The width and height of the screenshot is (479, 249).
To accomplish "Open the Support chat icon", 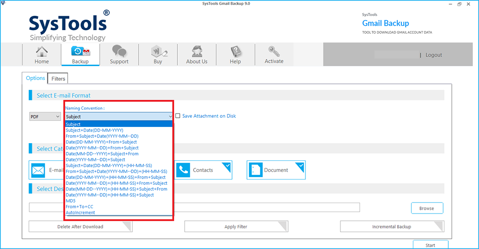I will pyautogui.click(x=119, y=51).
